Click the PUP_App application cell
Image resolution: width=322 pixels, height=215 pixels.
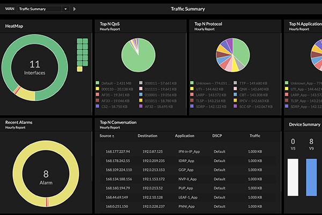click(x=186, y=188)
